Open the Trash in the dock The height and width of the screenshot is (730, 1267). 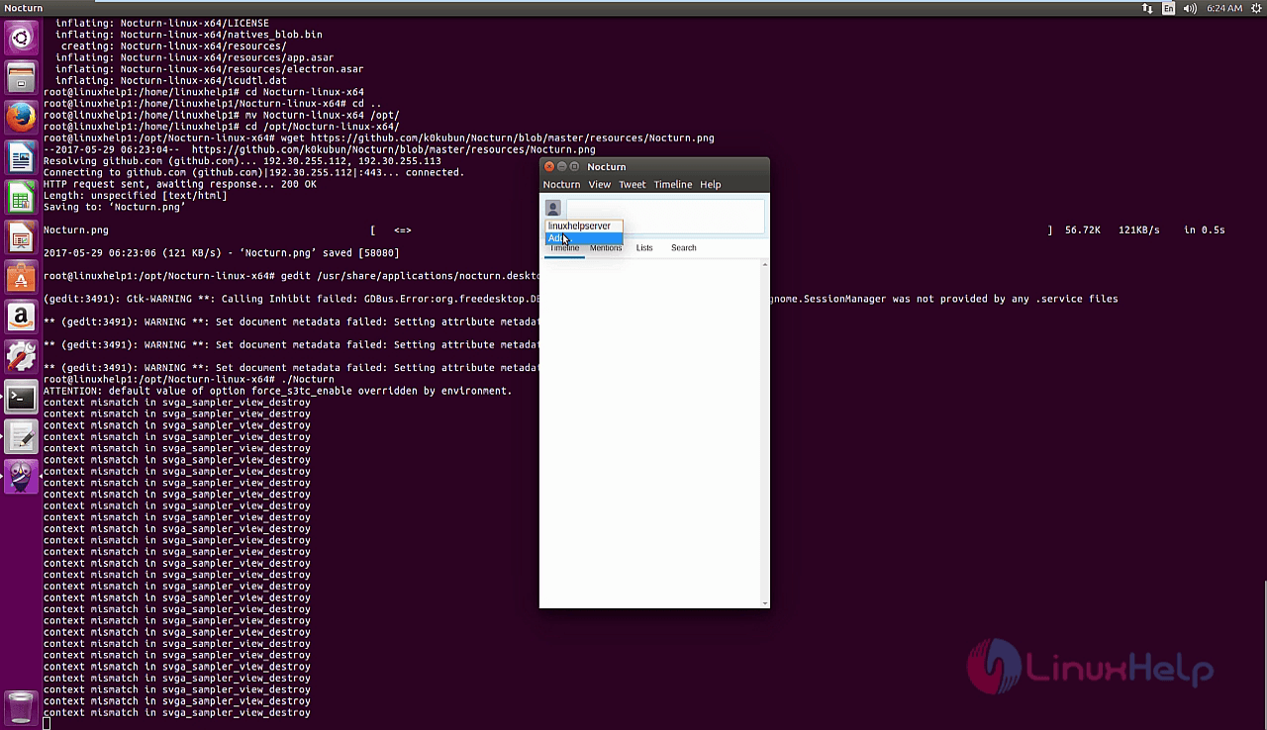point(21,706)
